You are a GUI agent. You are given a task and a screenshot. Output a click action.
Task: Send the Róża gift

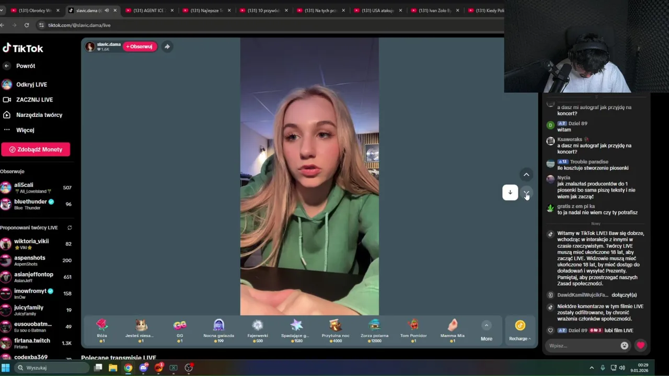click(x=102, y=331)
